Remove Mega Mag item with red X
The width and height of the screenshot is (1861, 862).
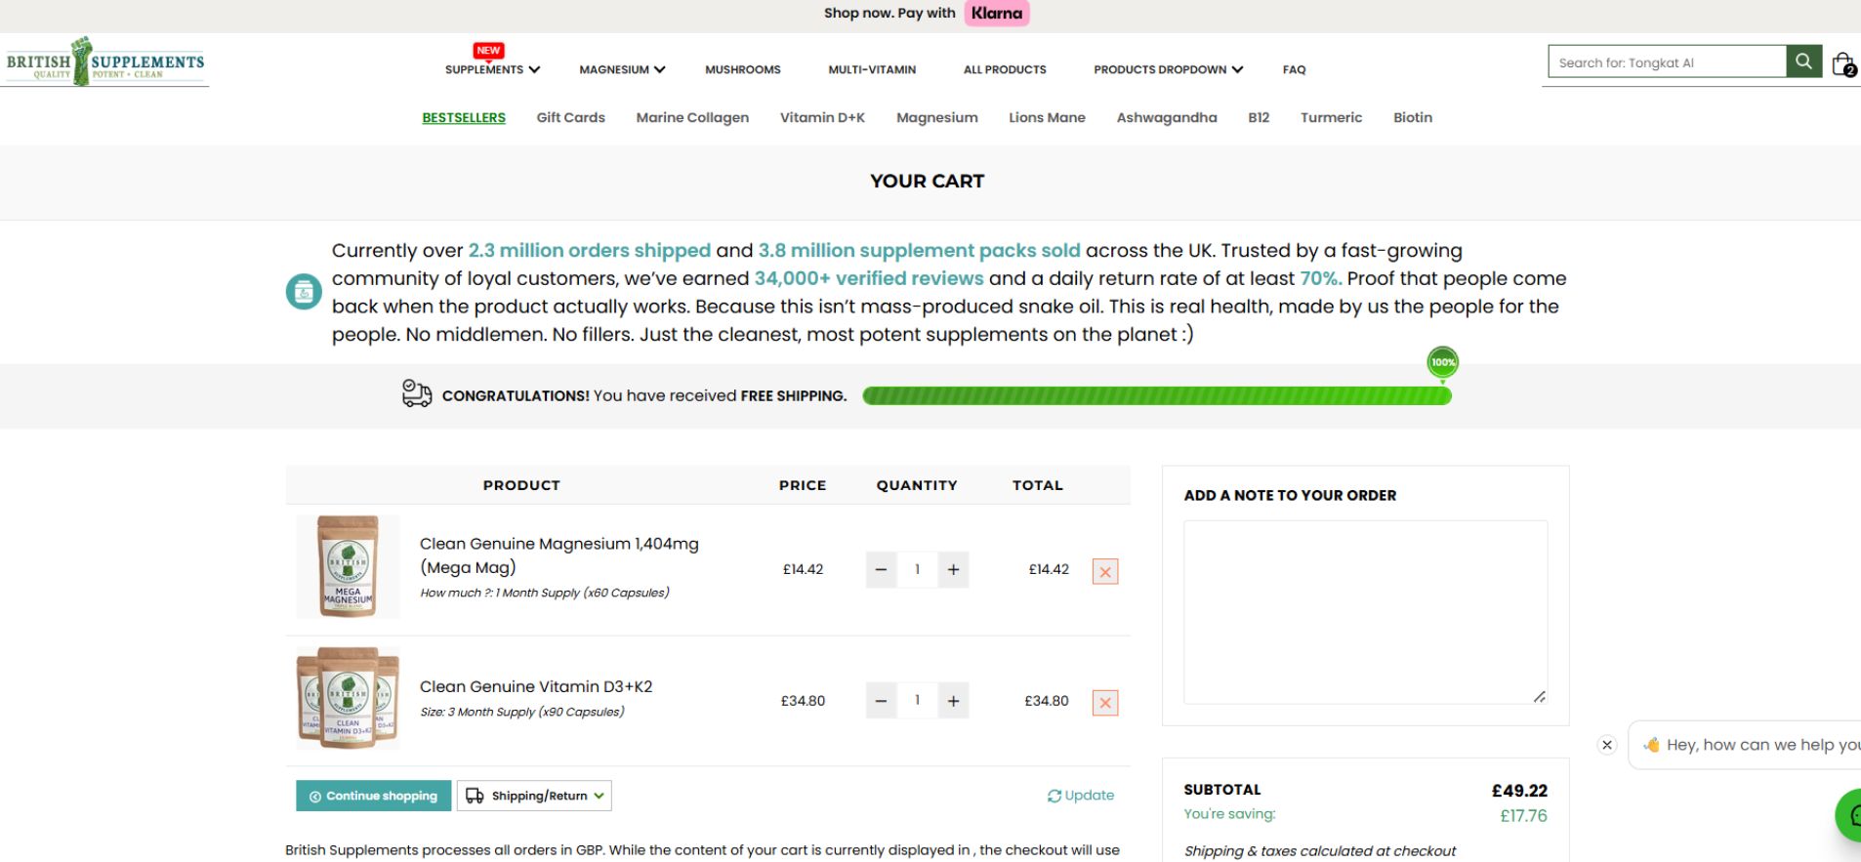1105,572
